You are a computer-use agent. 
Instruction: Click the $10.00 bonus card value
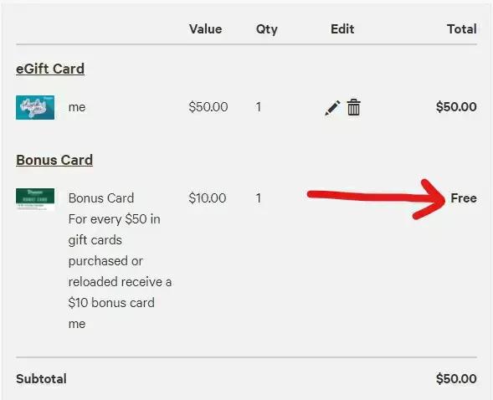(208, 198)
